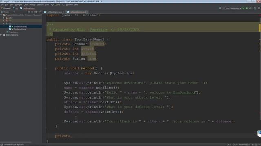The image size is (261, 146).
Task: Switch to the TextBasedGame.java editor tab
Action: pyautogui.click(x=54, y=12)
